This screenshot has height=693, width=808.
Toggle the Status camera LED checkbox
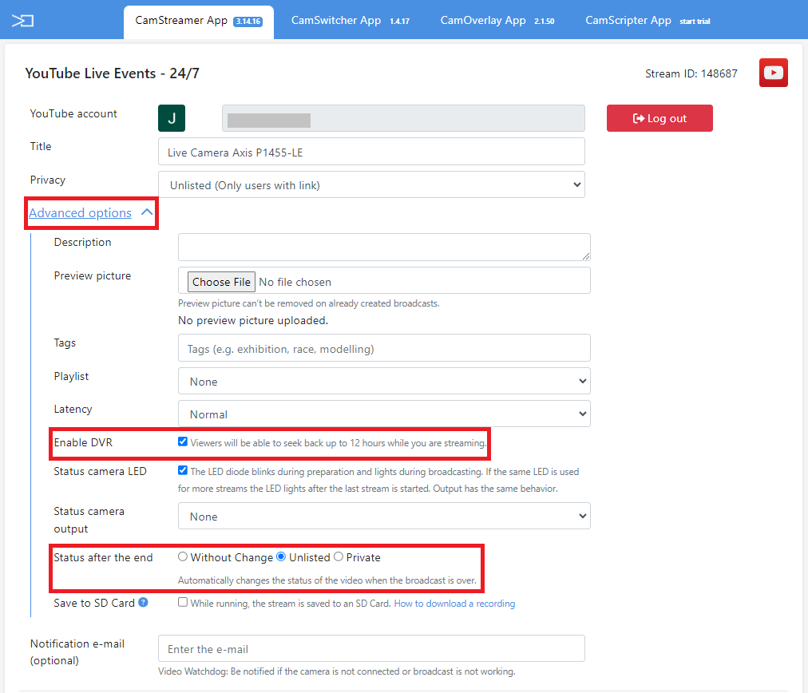pyautogui.click(x=182, y=470)
